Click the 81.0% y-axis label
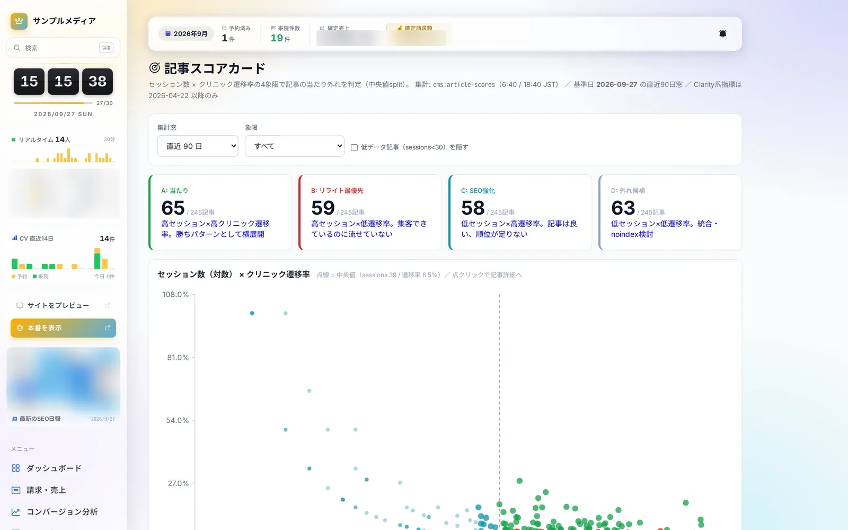The image size is (848, 530). [178, 358]
